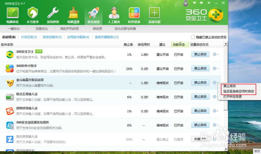Image resolution: width=261 pixels, height=154 pixels.
Task: Switch to 启动项 sub-navigation tab
Action: 97,29
